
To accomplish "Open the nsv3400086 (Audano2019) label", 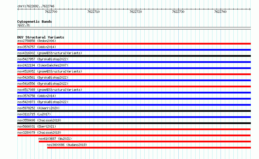I will 67,145.
